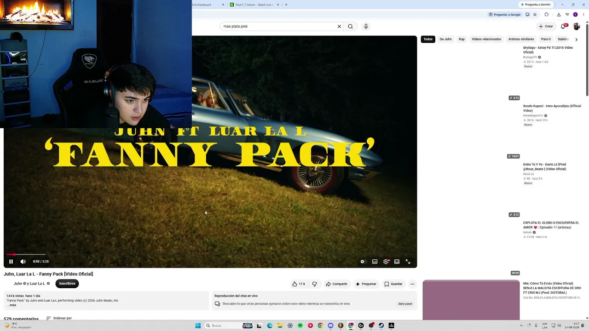Expand the video description with ...más
Viewport: 589px width, 331px height.
[x=12, y=305]
